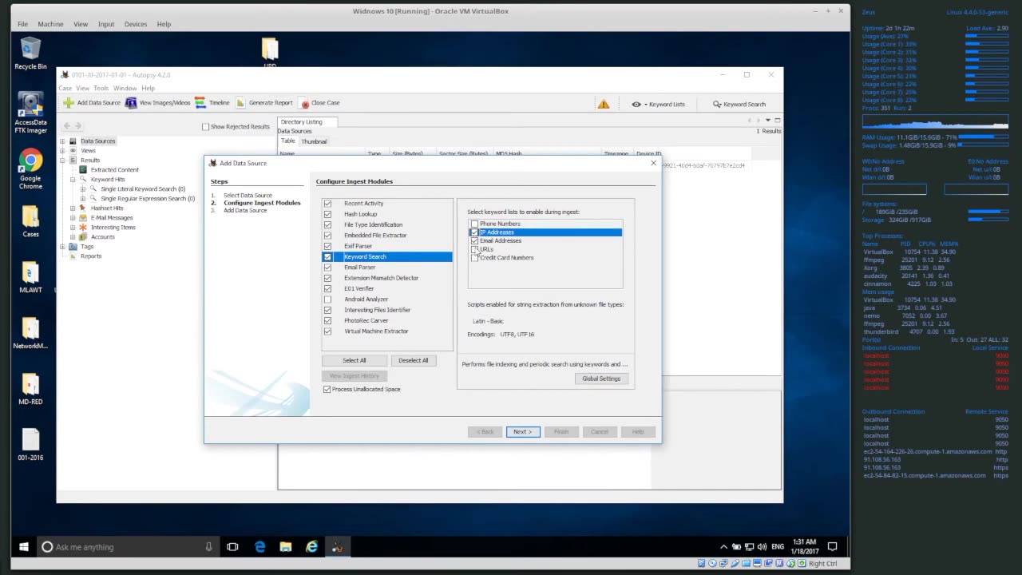Open the Window menu in Autopsy
Viewport: 1022px width, 575px height.
125,88
